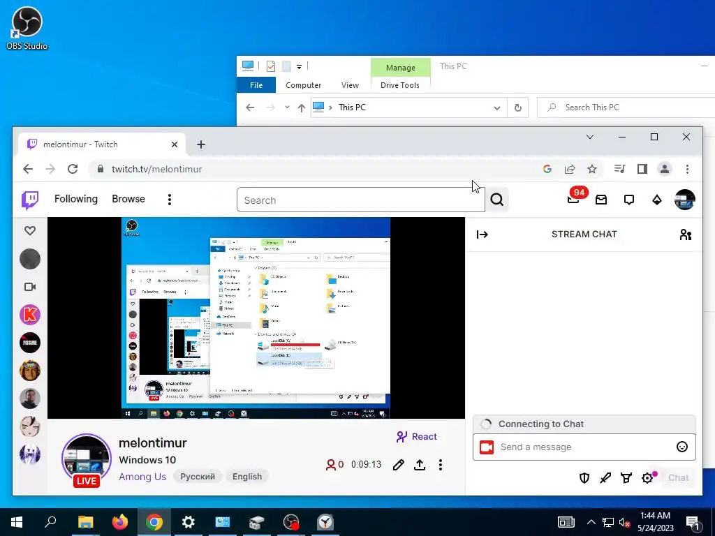
Task: Open the Computer ribbon tab
Action: pyautogui.click(x=303, y=85)
